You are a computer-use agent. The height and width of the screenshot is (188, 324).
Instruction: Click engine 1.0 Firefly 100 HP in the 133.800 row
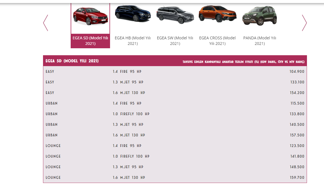point(131,114)
